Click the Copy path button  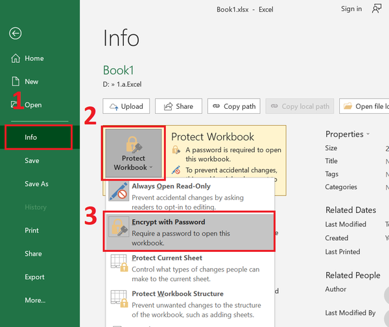coord(234,106)
